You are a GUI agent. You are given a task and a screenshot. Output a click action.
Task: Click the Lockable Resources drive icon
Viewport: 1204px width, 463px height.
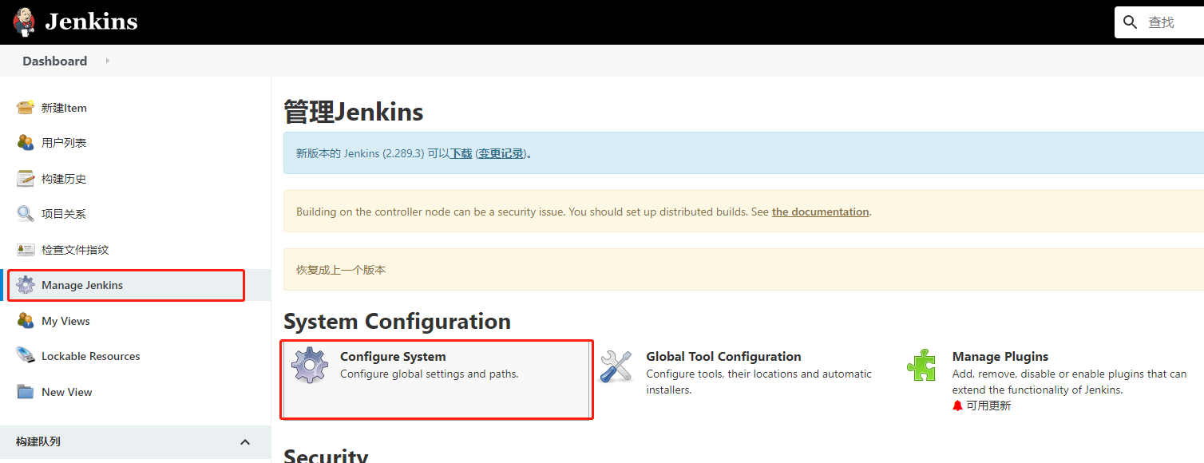coord(26,356)
